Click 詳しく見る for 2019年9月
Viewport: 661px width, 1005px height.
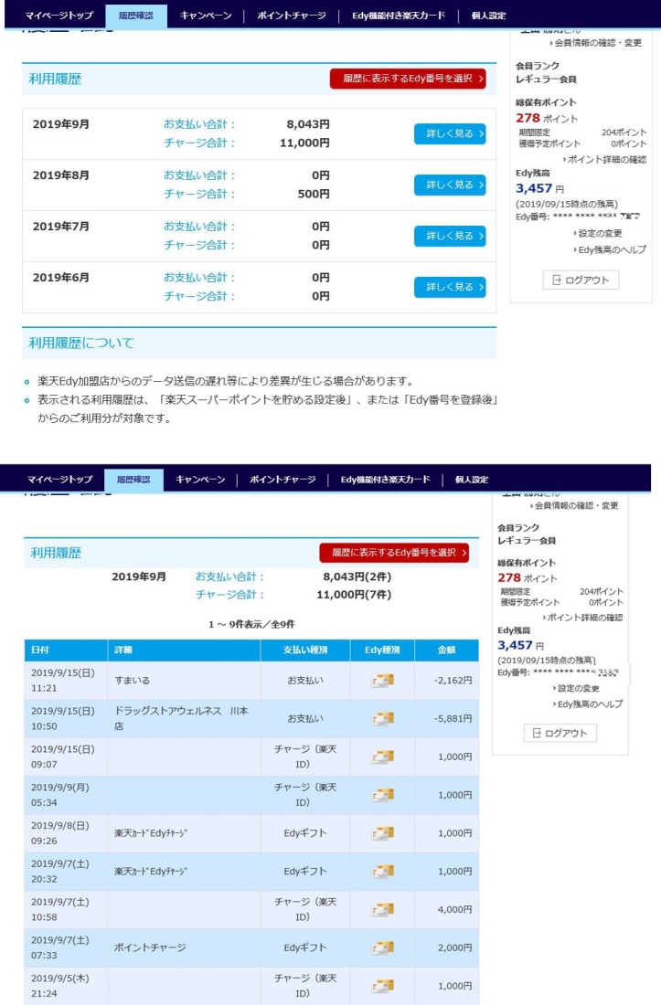tap(450, 133)
